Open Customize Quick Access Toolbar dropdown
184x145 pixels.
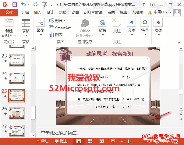tap(51, 5)
